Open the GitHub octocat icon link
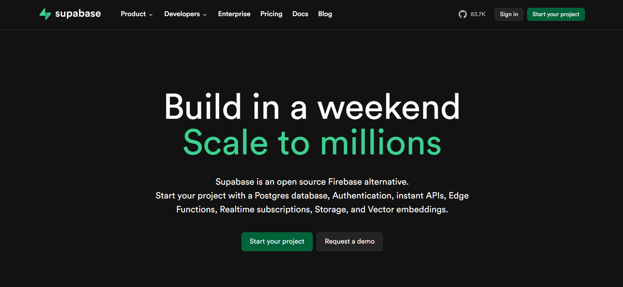623x287 pixels. pyautogui.click(x=463, y=14)
